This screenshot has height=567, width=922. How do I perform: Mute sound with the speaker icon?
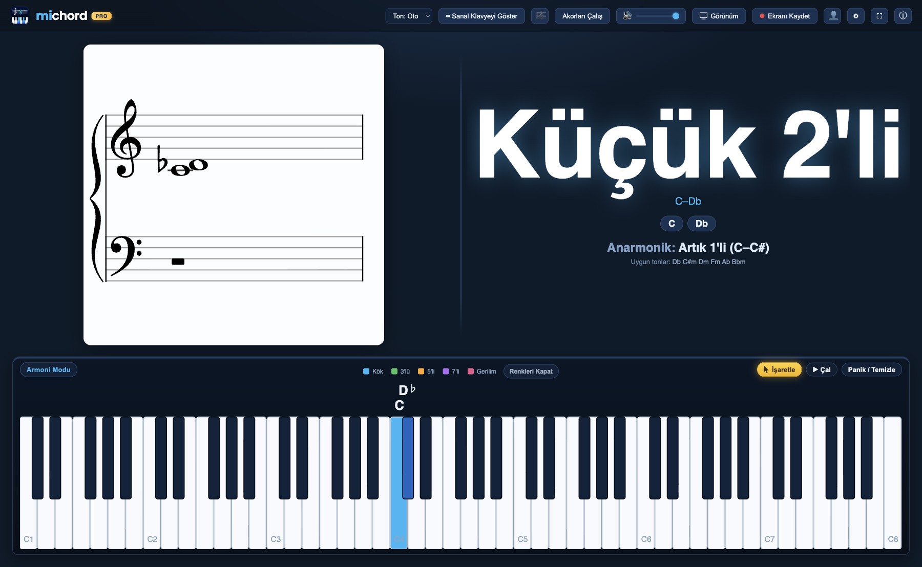pos(627,16)
